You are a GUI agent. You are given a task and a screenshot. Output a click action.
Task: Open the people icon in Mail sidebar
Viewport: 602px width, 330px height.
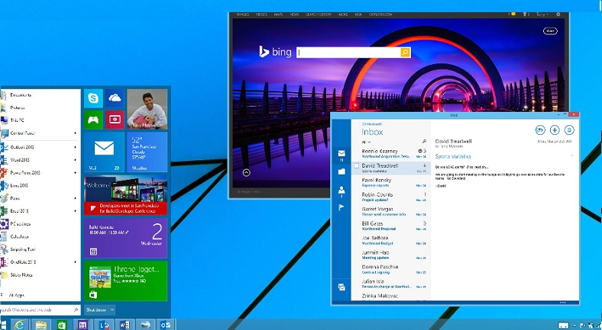pos(341,190)
